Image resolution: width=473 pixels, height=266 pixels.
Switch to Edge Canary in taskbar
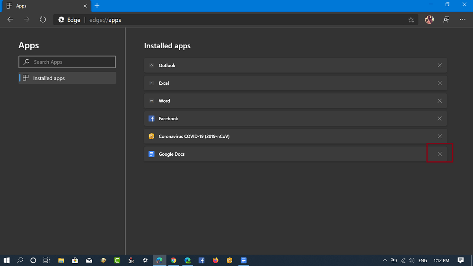(x=159, y=260)
